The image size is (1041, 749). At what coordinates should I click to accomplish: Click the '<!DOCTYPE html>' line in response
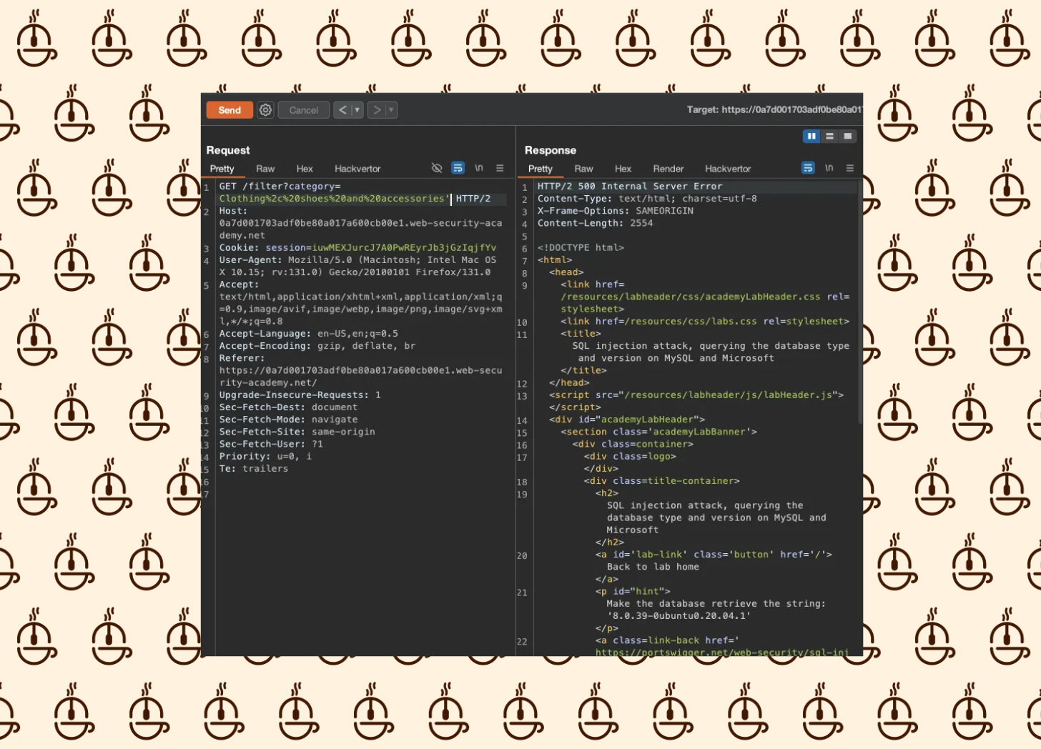coord(581,248)
